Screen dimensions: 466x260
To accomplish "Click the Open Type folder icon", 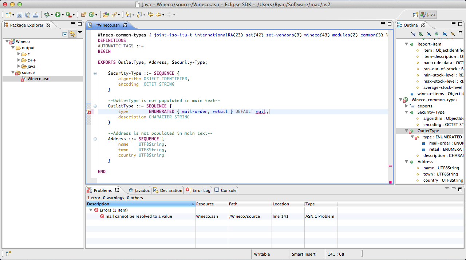I will coord(106,15).
